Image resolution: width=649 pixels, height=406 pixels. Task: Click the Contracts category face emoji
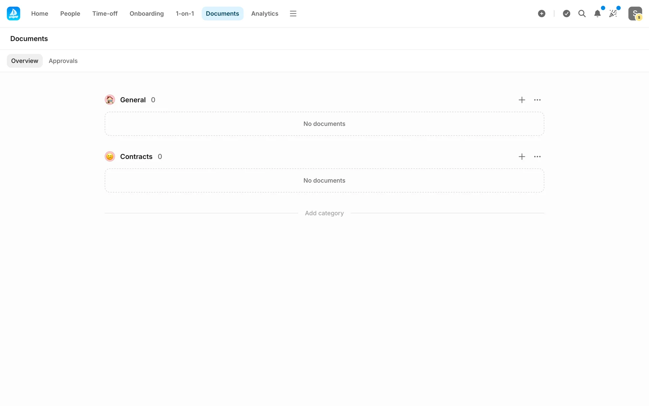point(110,157)
